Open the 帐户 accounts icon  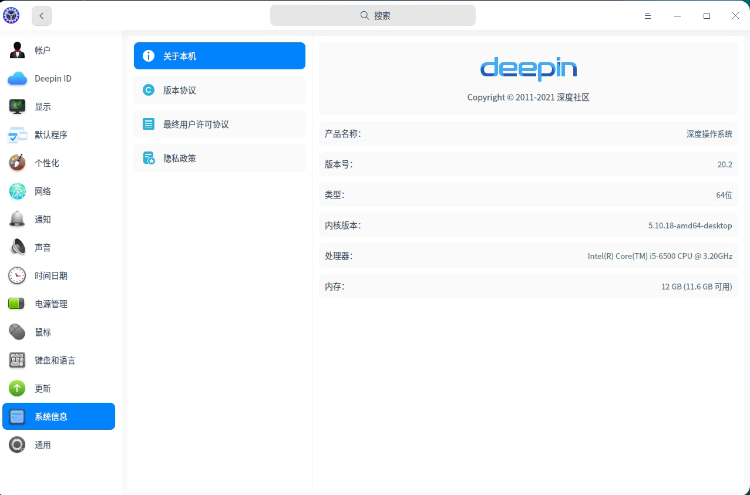17,50
